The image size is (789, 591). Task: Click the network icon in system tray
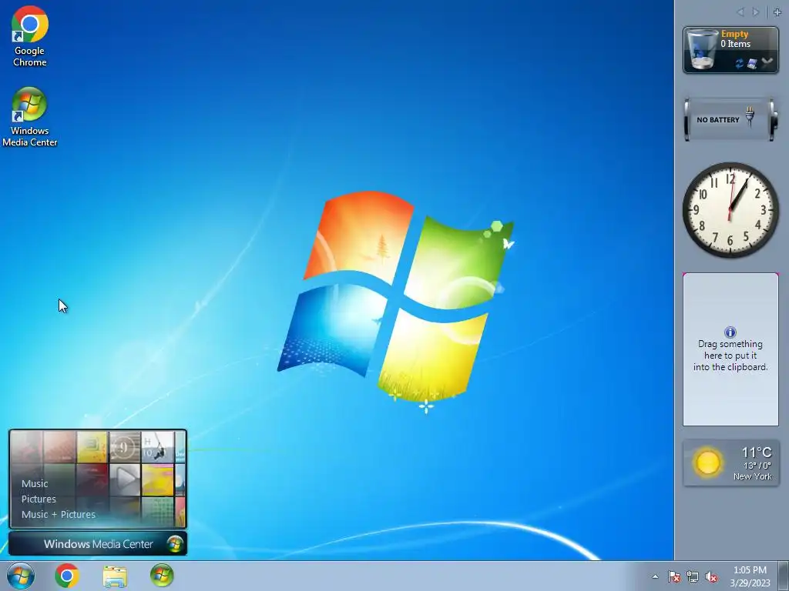[x=693, y=576]
